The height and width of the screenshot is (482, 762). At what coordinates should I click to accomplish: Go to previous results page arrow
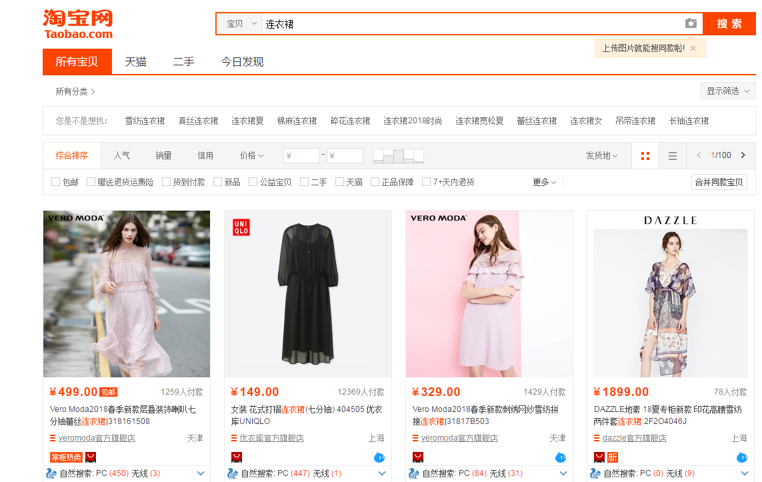point(699,155)
